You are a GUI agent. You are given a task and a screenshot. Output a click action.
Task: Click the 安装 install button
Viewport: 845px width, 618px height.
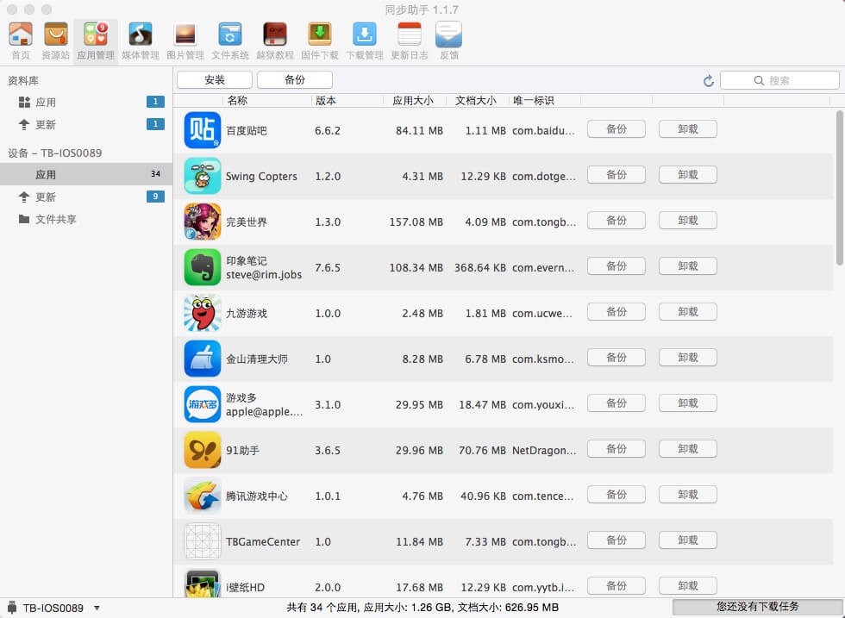[215, 79]
